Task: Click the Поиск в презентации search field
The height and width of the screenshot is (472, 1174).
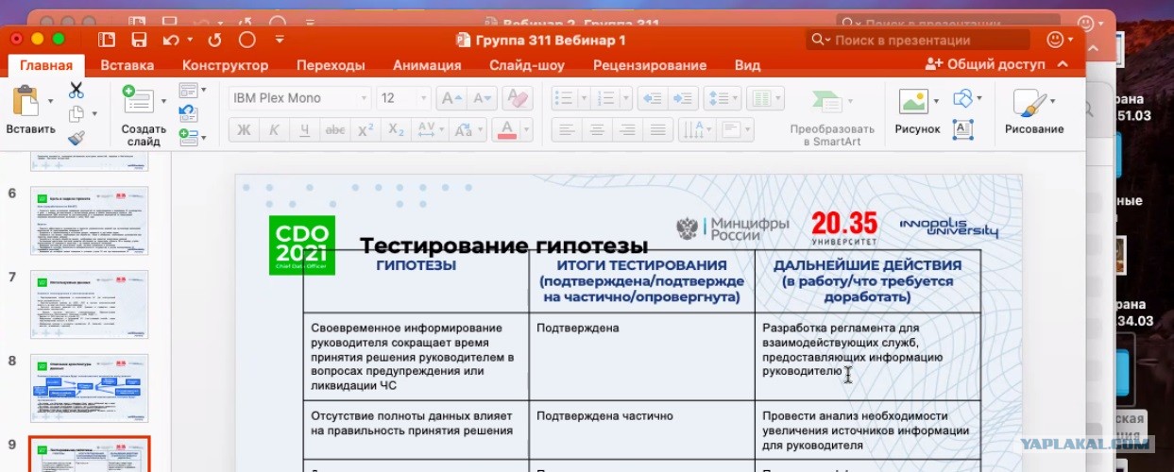Action: click(917, 40)
